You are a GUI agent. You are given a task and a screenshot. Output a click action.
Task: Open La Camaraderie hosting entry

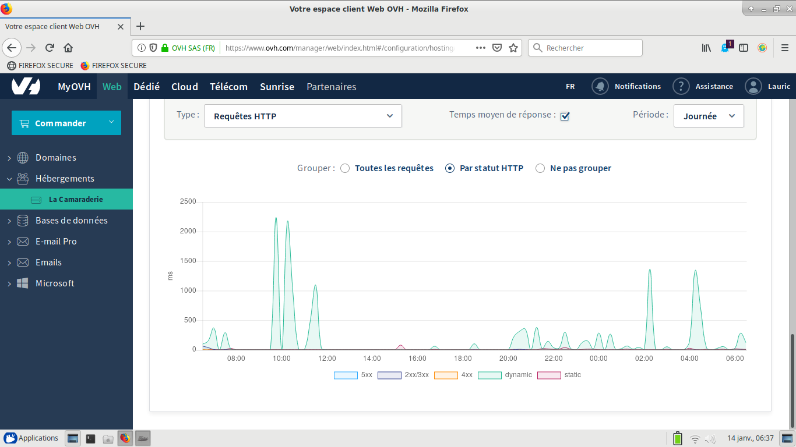point(75,199)
